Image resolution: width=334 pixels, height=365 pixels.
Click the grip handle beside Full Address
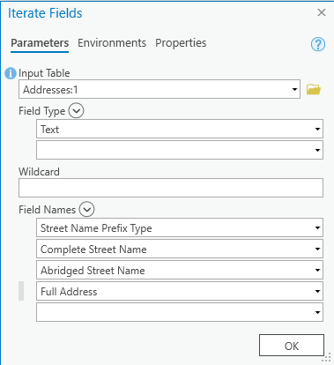[21, 291]
